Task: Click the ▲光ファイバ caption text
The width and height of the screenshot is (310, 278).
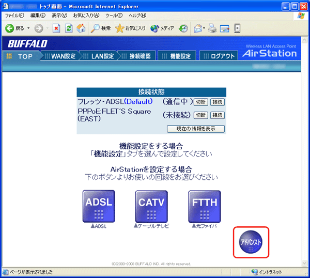Action: pos(204,226)
